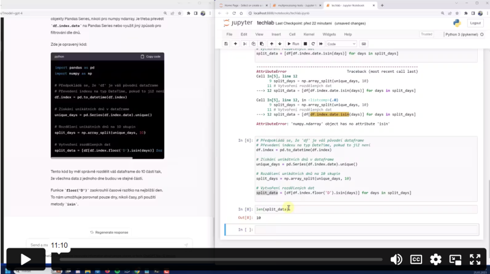The width and height of the screenshot is (490, 274).
Task: Open the video player settings gear
Action: 435,259
